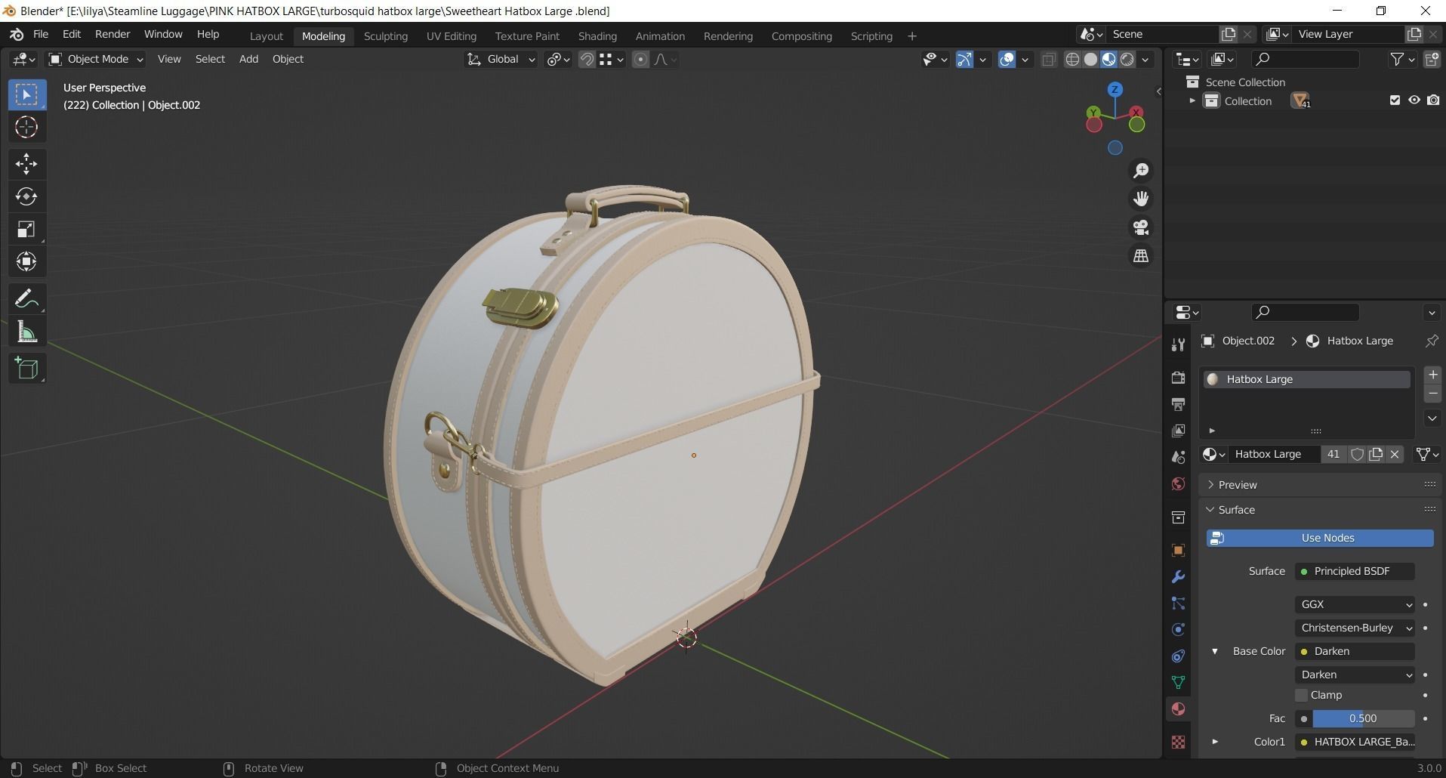This screenshot has height=778, width=1446.
Task: Click the zoom view magnifier icon
Action: 1141,171
